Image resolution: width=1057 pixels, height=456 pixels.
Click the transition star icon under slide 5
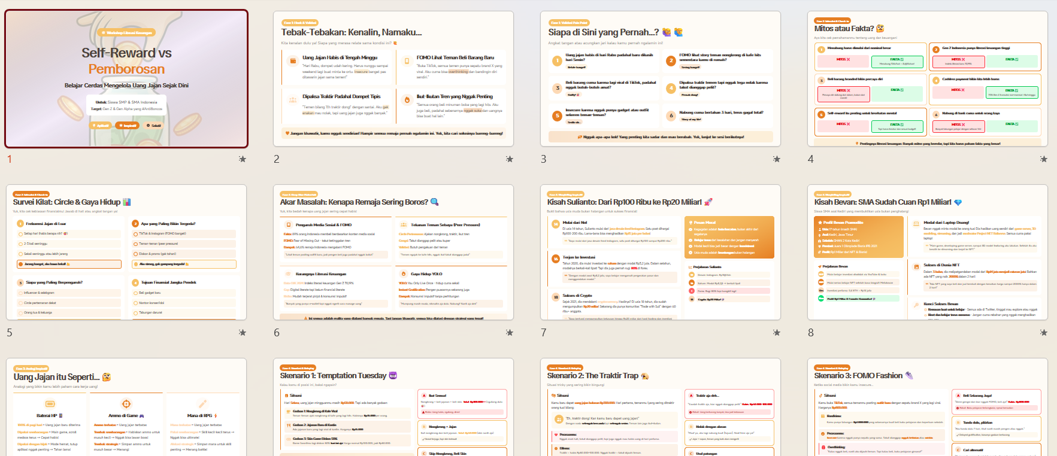[242, 333]
